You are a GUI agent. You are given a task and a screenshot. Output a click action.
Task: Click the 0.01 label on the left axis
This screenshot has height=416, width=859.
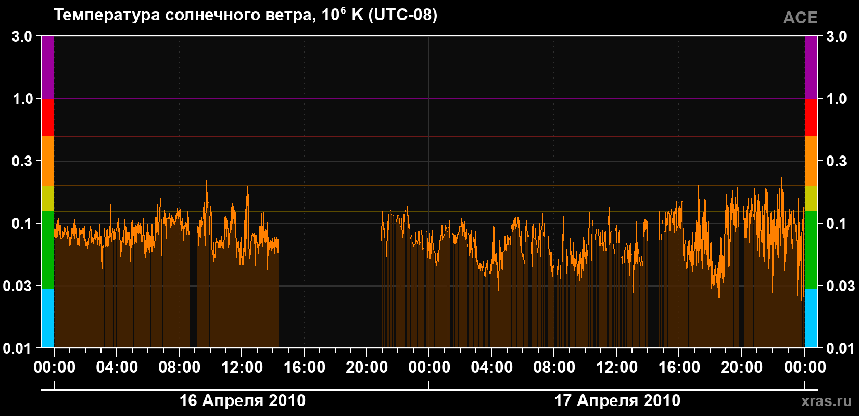18,348
